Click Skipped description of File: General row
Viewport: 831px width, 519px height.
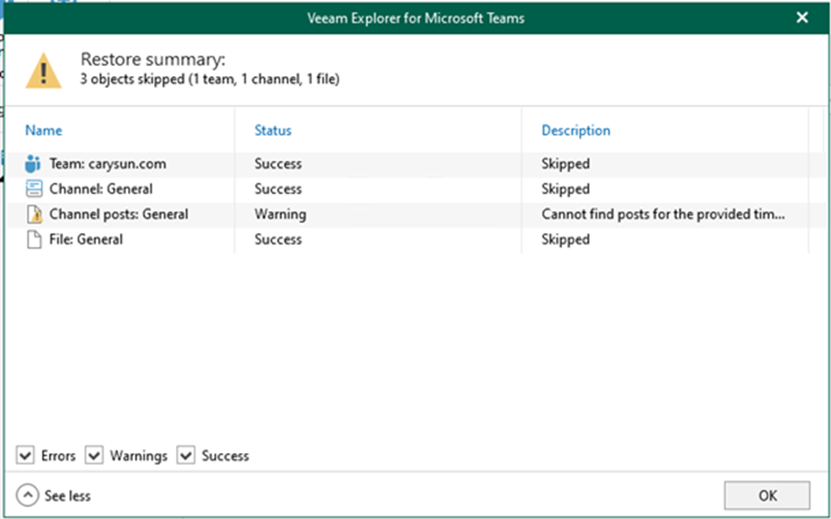(565, 239)
